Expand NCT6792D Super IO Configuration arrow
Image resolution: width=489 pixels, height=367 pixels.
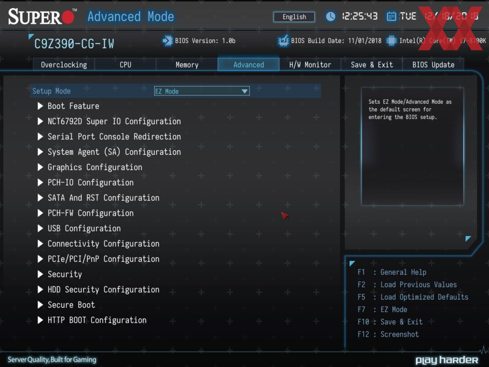click(x=40, y=121)
